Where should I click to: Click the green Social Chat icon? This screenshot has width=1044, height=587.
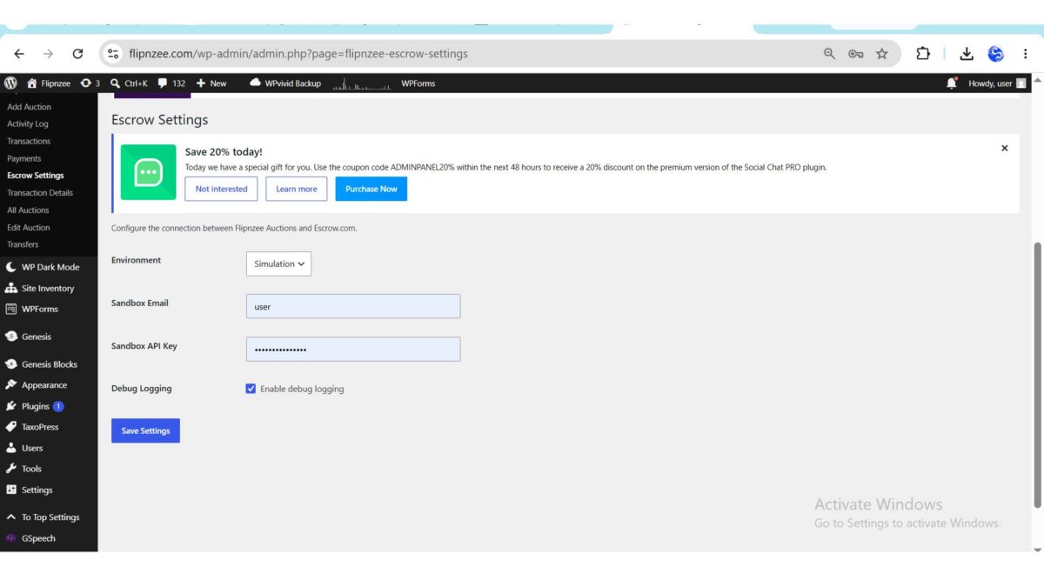tap(148, 172)
